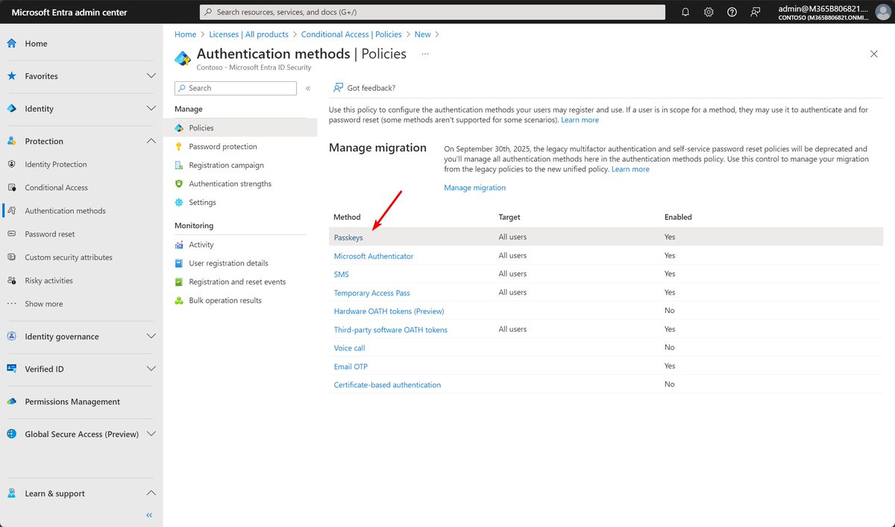Click the Got feedback person icon
This screenshot has width=895, height=527.
339,88
